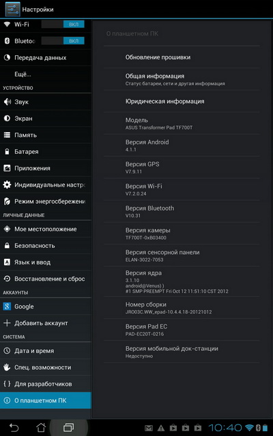Open Передача данных data usage
Screen dimensions: 273x436
pos(46,57)
